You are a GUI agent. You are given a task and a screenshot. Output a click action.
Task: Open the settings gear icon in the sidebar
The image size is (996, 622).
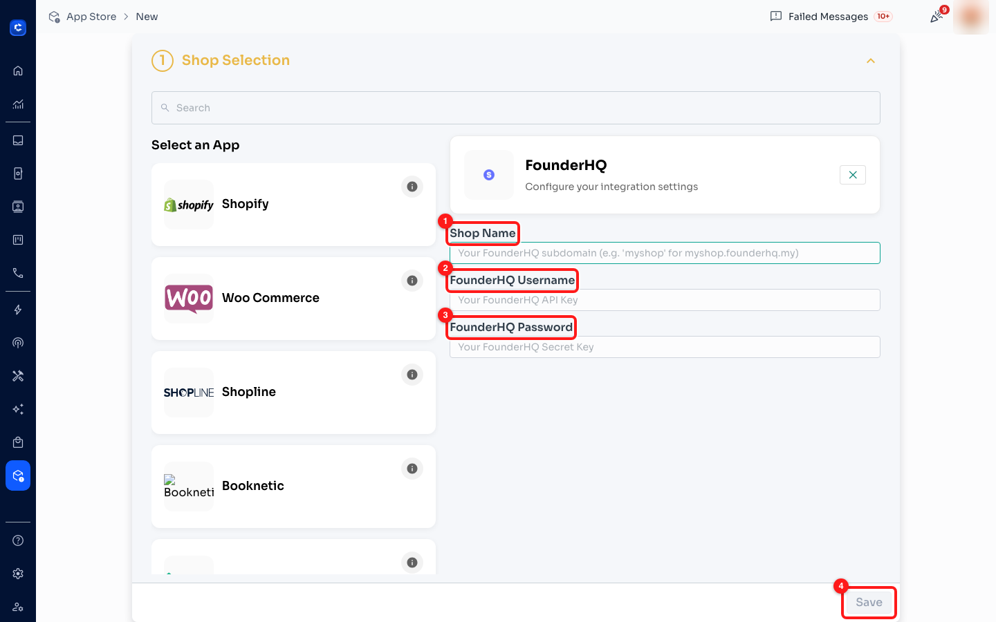coord(18,574)
